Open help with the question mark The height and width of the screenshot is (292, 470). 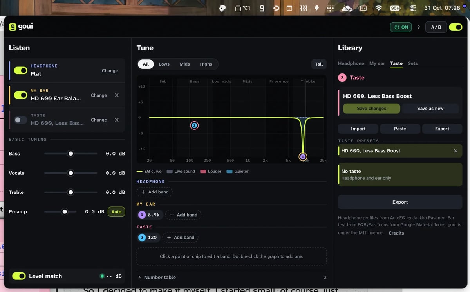(418, 27)
